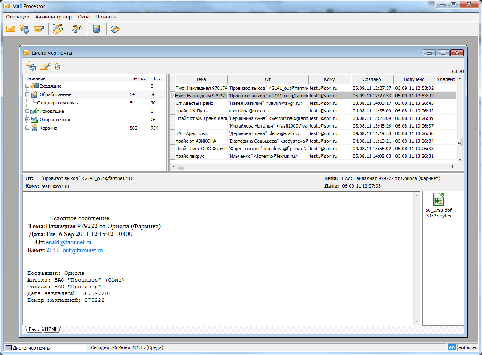
Task: Open the Операции menu
Action: [x=18, y=17]
